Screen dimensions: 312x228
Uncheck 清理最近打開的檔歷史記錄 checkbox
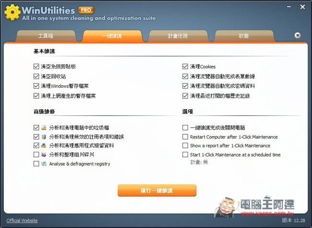coord(185,96)
